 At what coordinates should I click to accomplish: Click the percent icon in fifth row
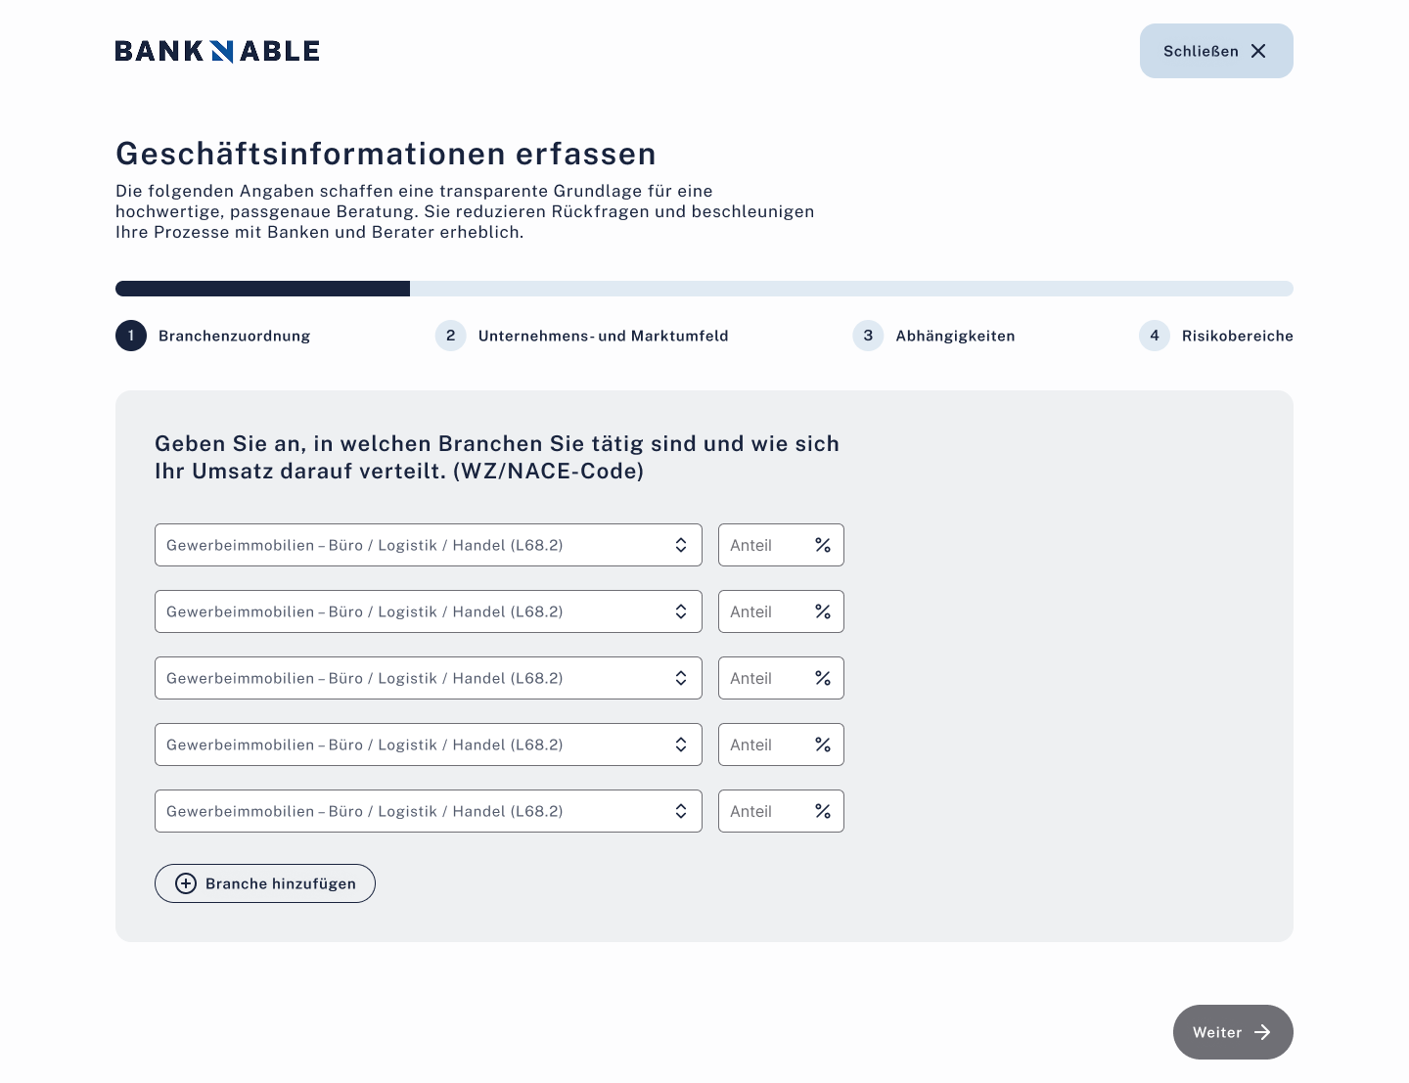click(823, 811)
